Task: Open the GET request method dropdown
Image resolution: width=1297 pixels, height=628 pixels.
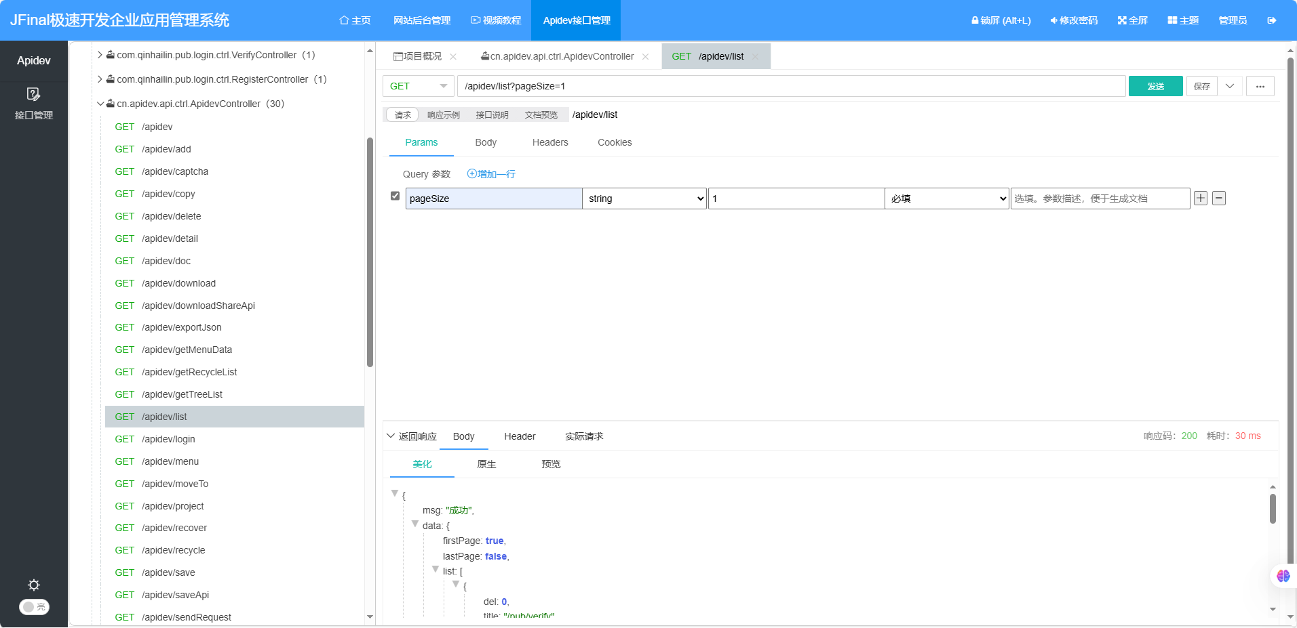Action: 417,86
